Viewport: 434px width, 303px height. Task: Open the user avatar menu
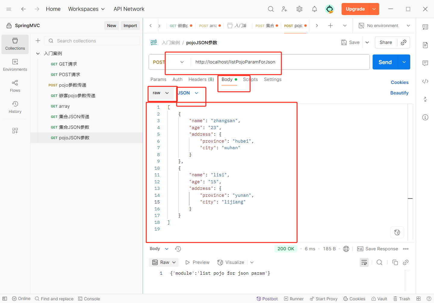coord(330,9)
